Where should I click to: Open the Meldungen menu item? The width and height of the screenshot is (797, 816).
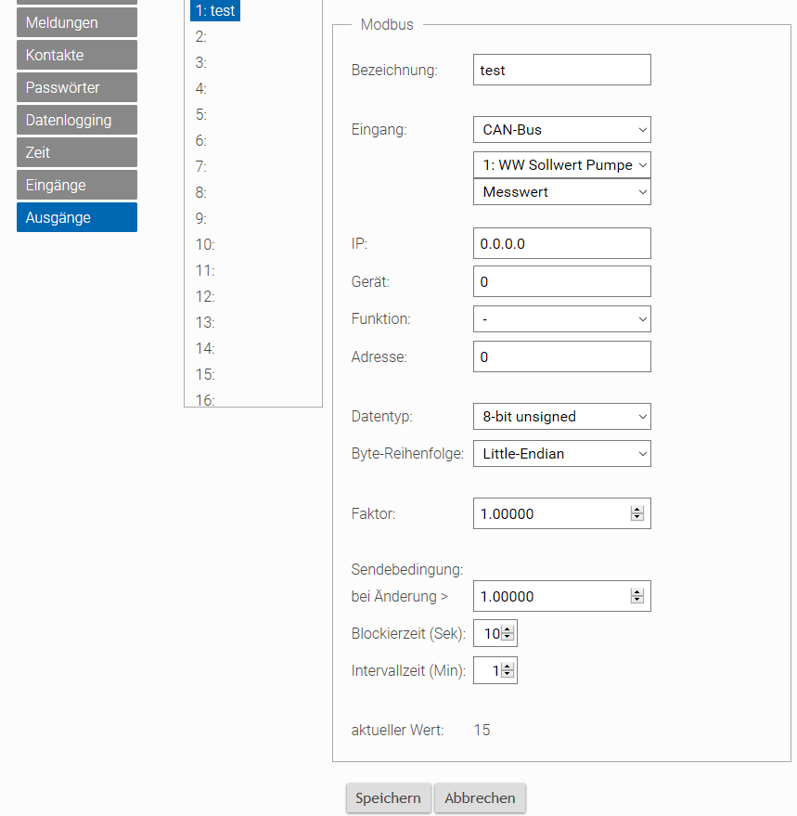pos(77,22)
